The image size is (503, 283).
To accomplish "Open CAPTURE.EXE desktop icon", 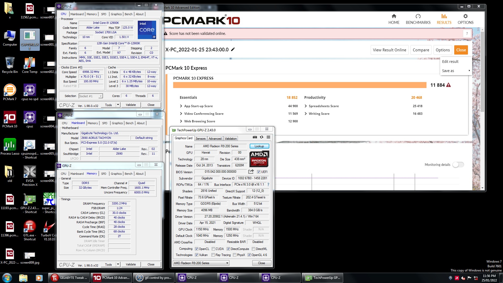I will (30, 40).
